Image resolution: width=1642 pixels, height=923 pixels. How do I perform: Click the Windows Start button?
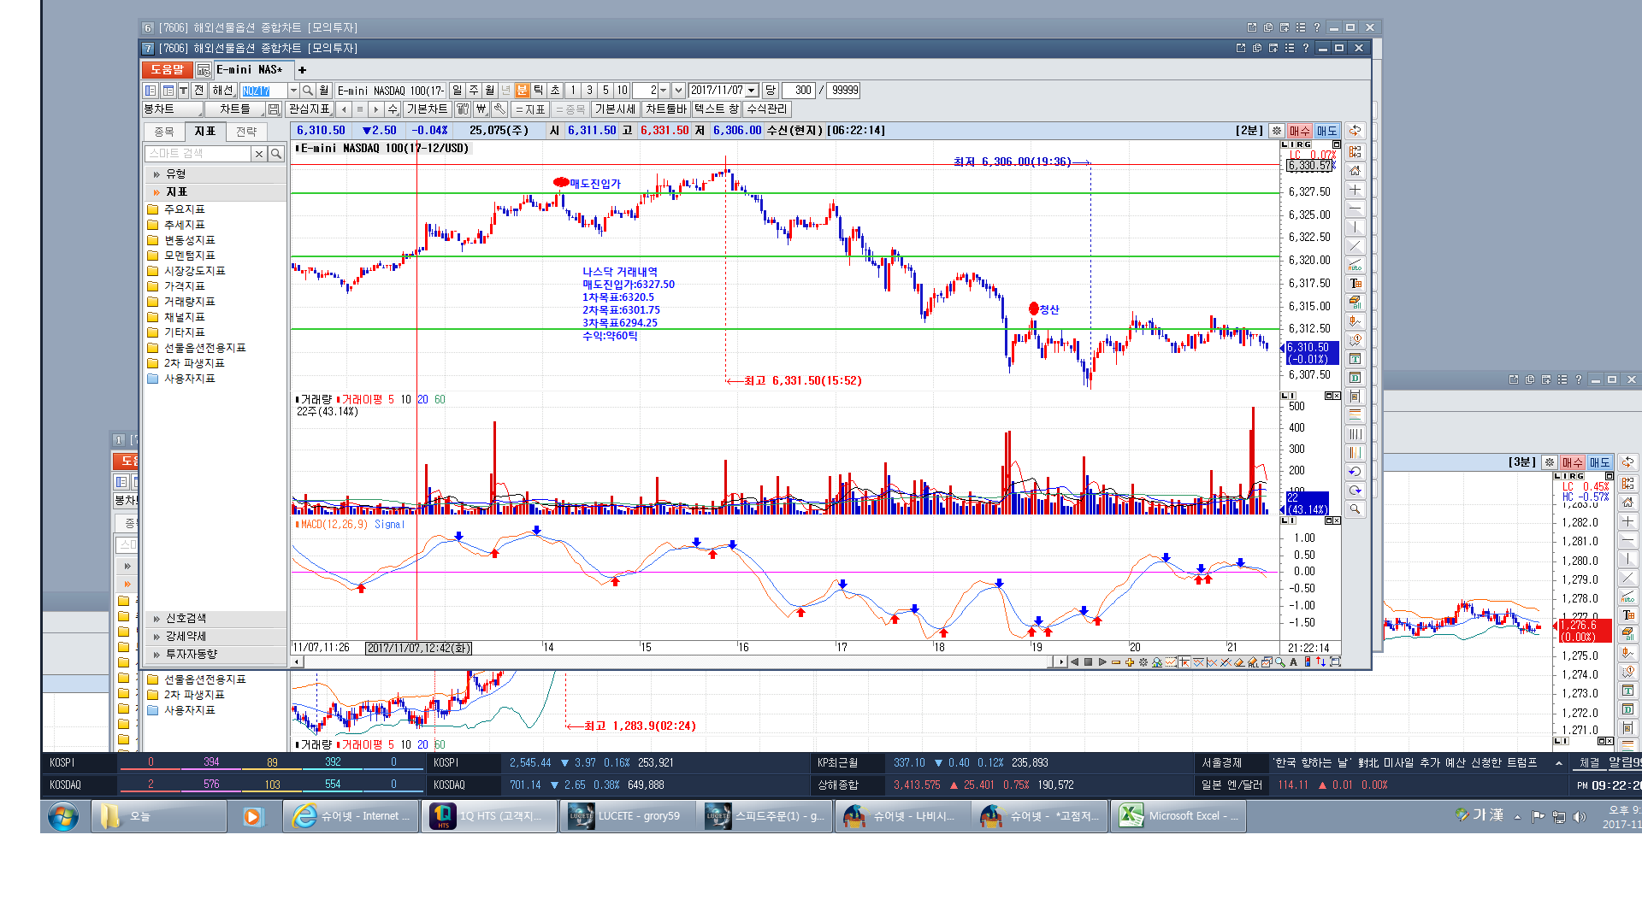click(63, 816)
